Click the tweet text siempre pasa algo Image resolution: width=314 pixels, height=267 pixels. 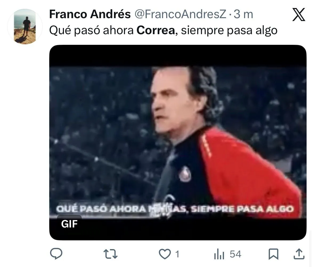coord(229,30)
